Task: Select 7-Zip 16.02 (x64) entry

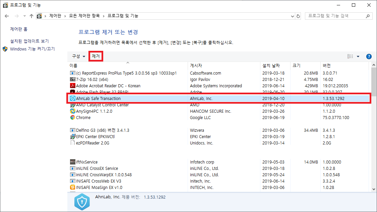Action: (92, 79)
